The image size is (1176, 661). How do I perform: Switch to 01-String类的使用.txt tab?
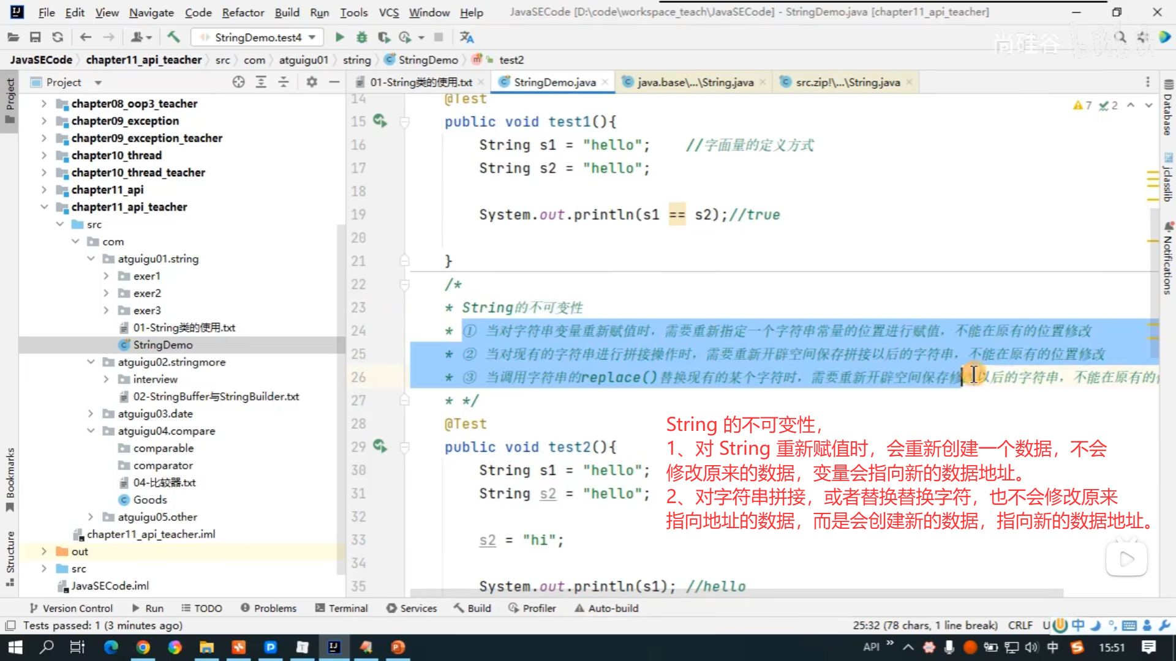[420, 82]
